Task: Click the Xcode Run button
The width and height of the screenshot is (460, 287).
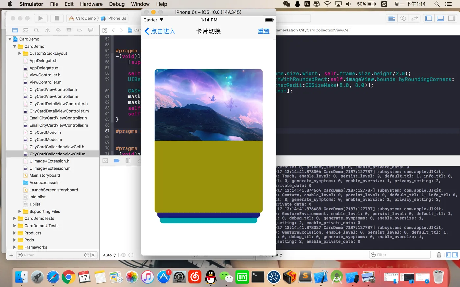Action: tap(40, 18)
